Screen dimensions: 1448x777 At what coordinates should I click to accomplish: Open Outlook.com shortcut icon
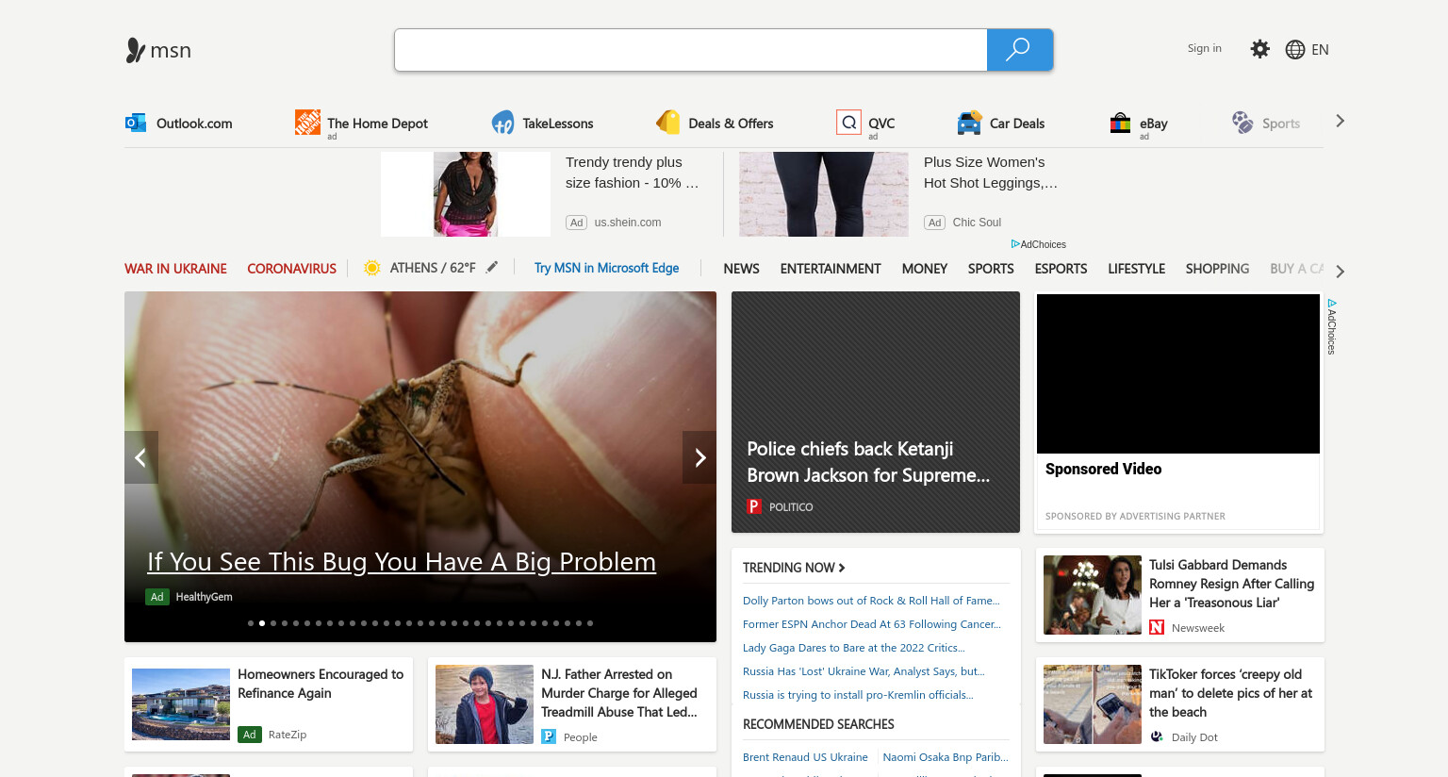coord(136,123)
